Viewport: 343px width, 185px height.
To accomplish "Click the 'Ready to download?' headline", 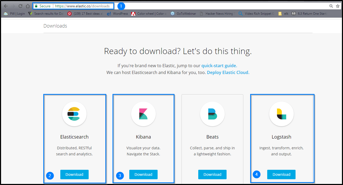I will click(x=178, y=51).
